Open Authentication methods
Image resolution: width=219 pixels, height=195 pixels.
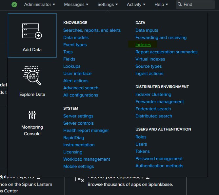point(159,166)
